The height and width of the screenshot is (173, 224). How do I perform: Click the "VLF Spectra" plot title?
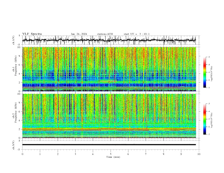pyautogui.click(x=32, y=34)
